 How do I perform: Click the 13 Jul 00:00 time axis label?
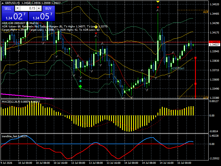click(x=78, y=163)
